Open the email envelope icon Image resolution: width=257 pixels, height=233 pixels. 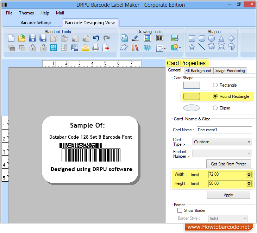[85, 48]
